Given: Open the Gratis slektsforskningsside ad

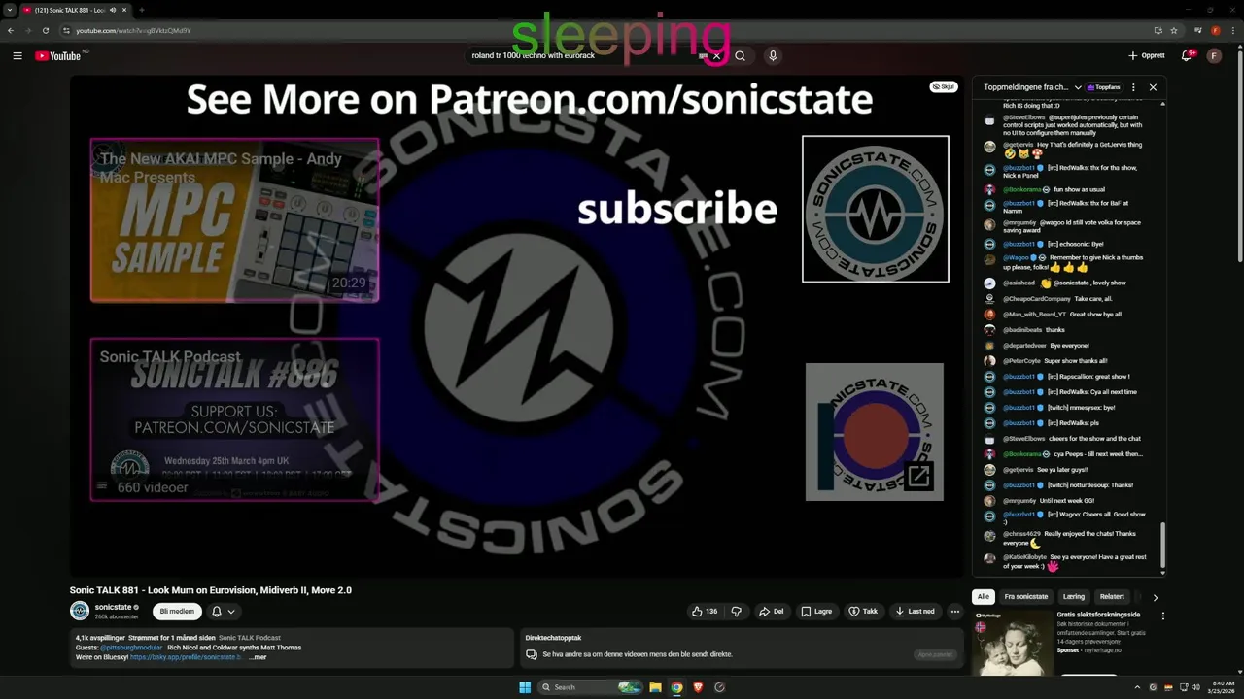Looking at the screenshot, I should pos(1098,615).
